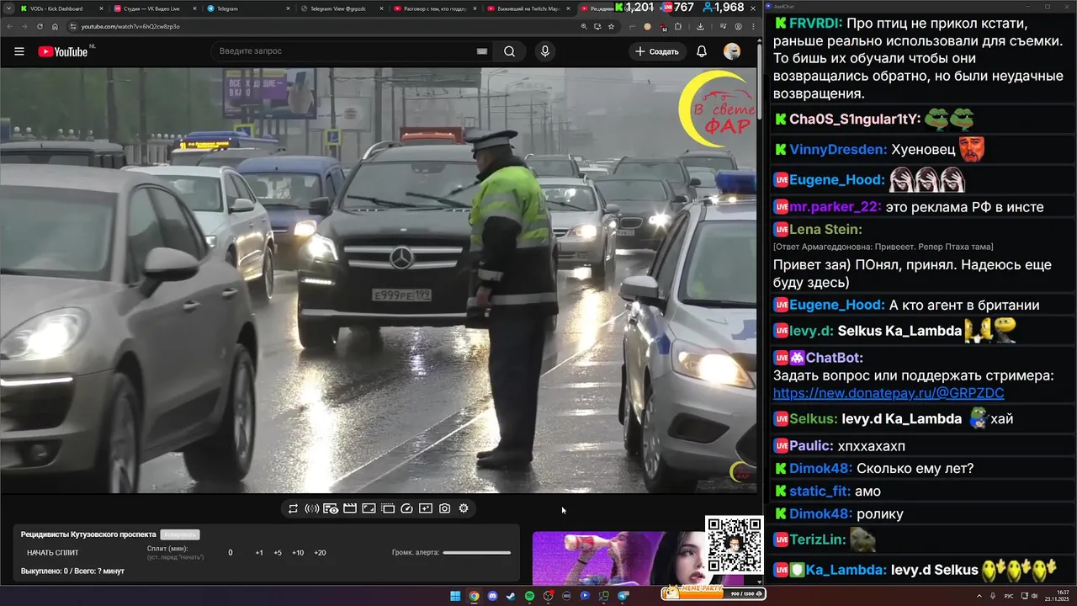Click Lena Stein username in chat

click(x=825, y=230)
